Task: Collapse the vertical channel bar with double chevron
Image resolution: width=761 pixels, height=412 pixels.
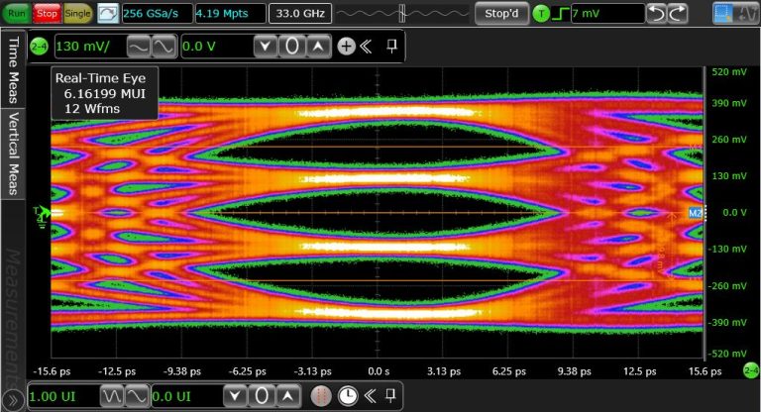Action: [x=367, y=47]
